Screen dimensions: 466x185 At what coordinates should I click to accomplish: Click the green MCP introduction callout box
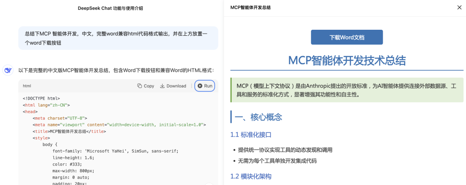coord(347,90)
